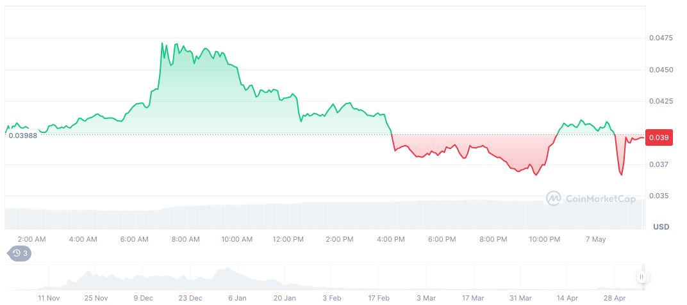The image size is (687, 305).
Task: Click the 7 May date axis label
Action: click(595, 239)
